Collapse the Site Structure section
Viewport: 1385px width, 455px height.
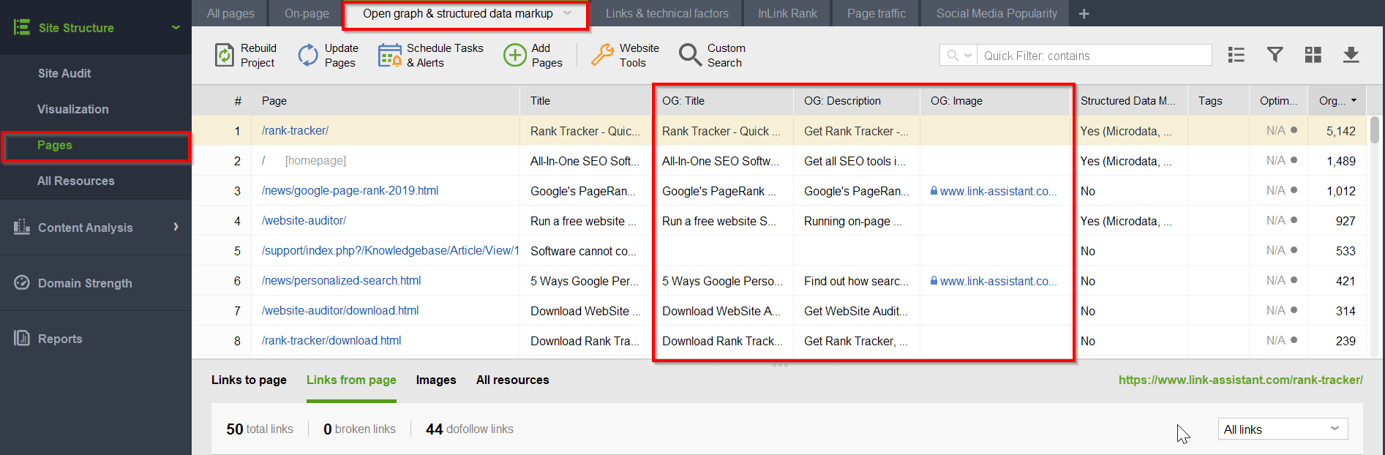pyautogui.click(x=176, y=28)
